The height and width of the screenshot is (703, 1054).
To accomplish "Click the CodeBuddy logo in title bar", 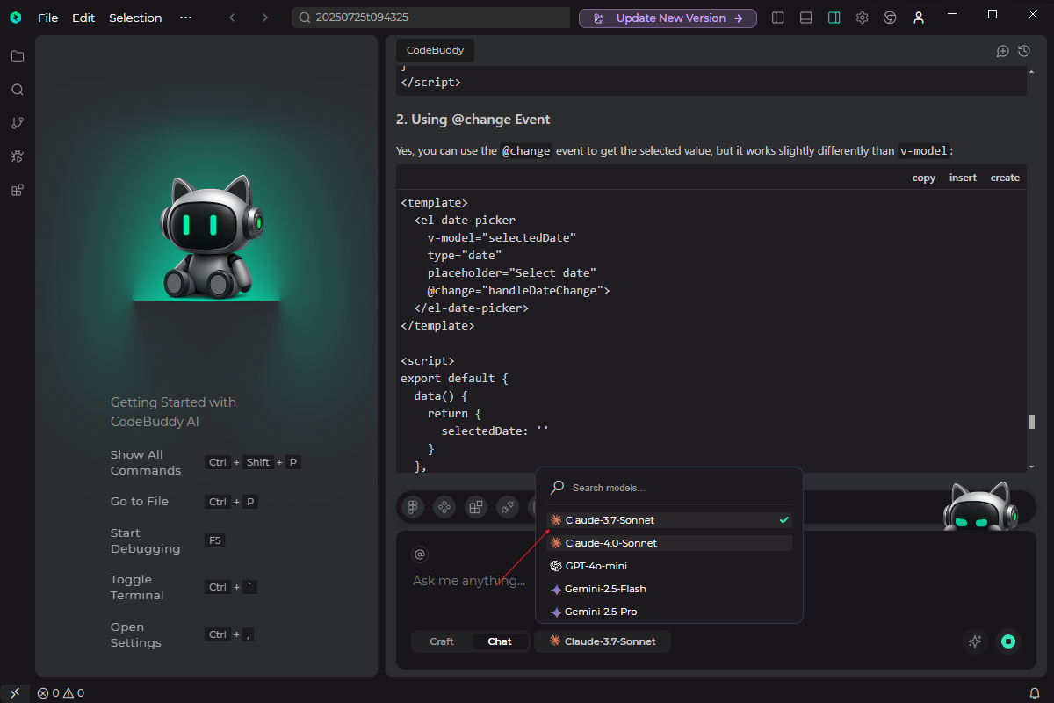I will tap(16, 18).
